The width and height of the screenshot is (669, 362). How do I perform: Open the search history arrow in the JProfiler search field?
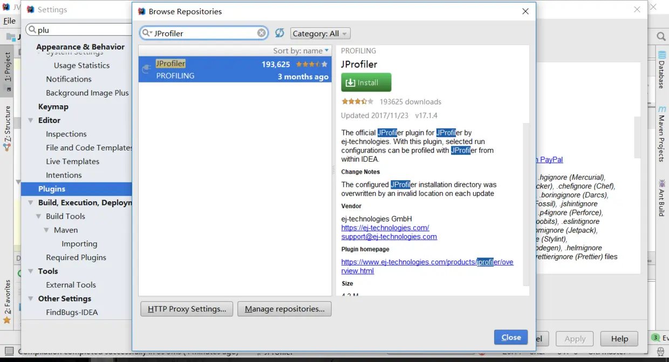(151, 33)
